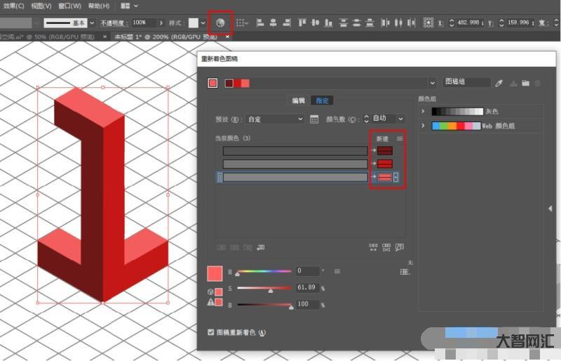Screen dimensions: 561x361
Task: Open the 预设 preset dropdown
Action: click(275, 119)
